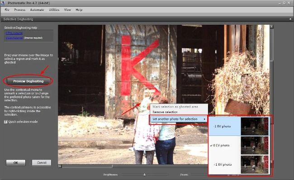Toggle the Quick selection mode checkbox
Viewport: 294px width, 180px height.
coord(5,121)
